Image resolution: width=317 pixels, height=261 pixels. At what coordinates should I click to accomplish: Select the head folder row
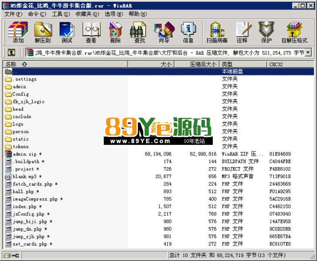pos(159,109)
